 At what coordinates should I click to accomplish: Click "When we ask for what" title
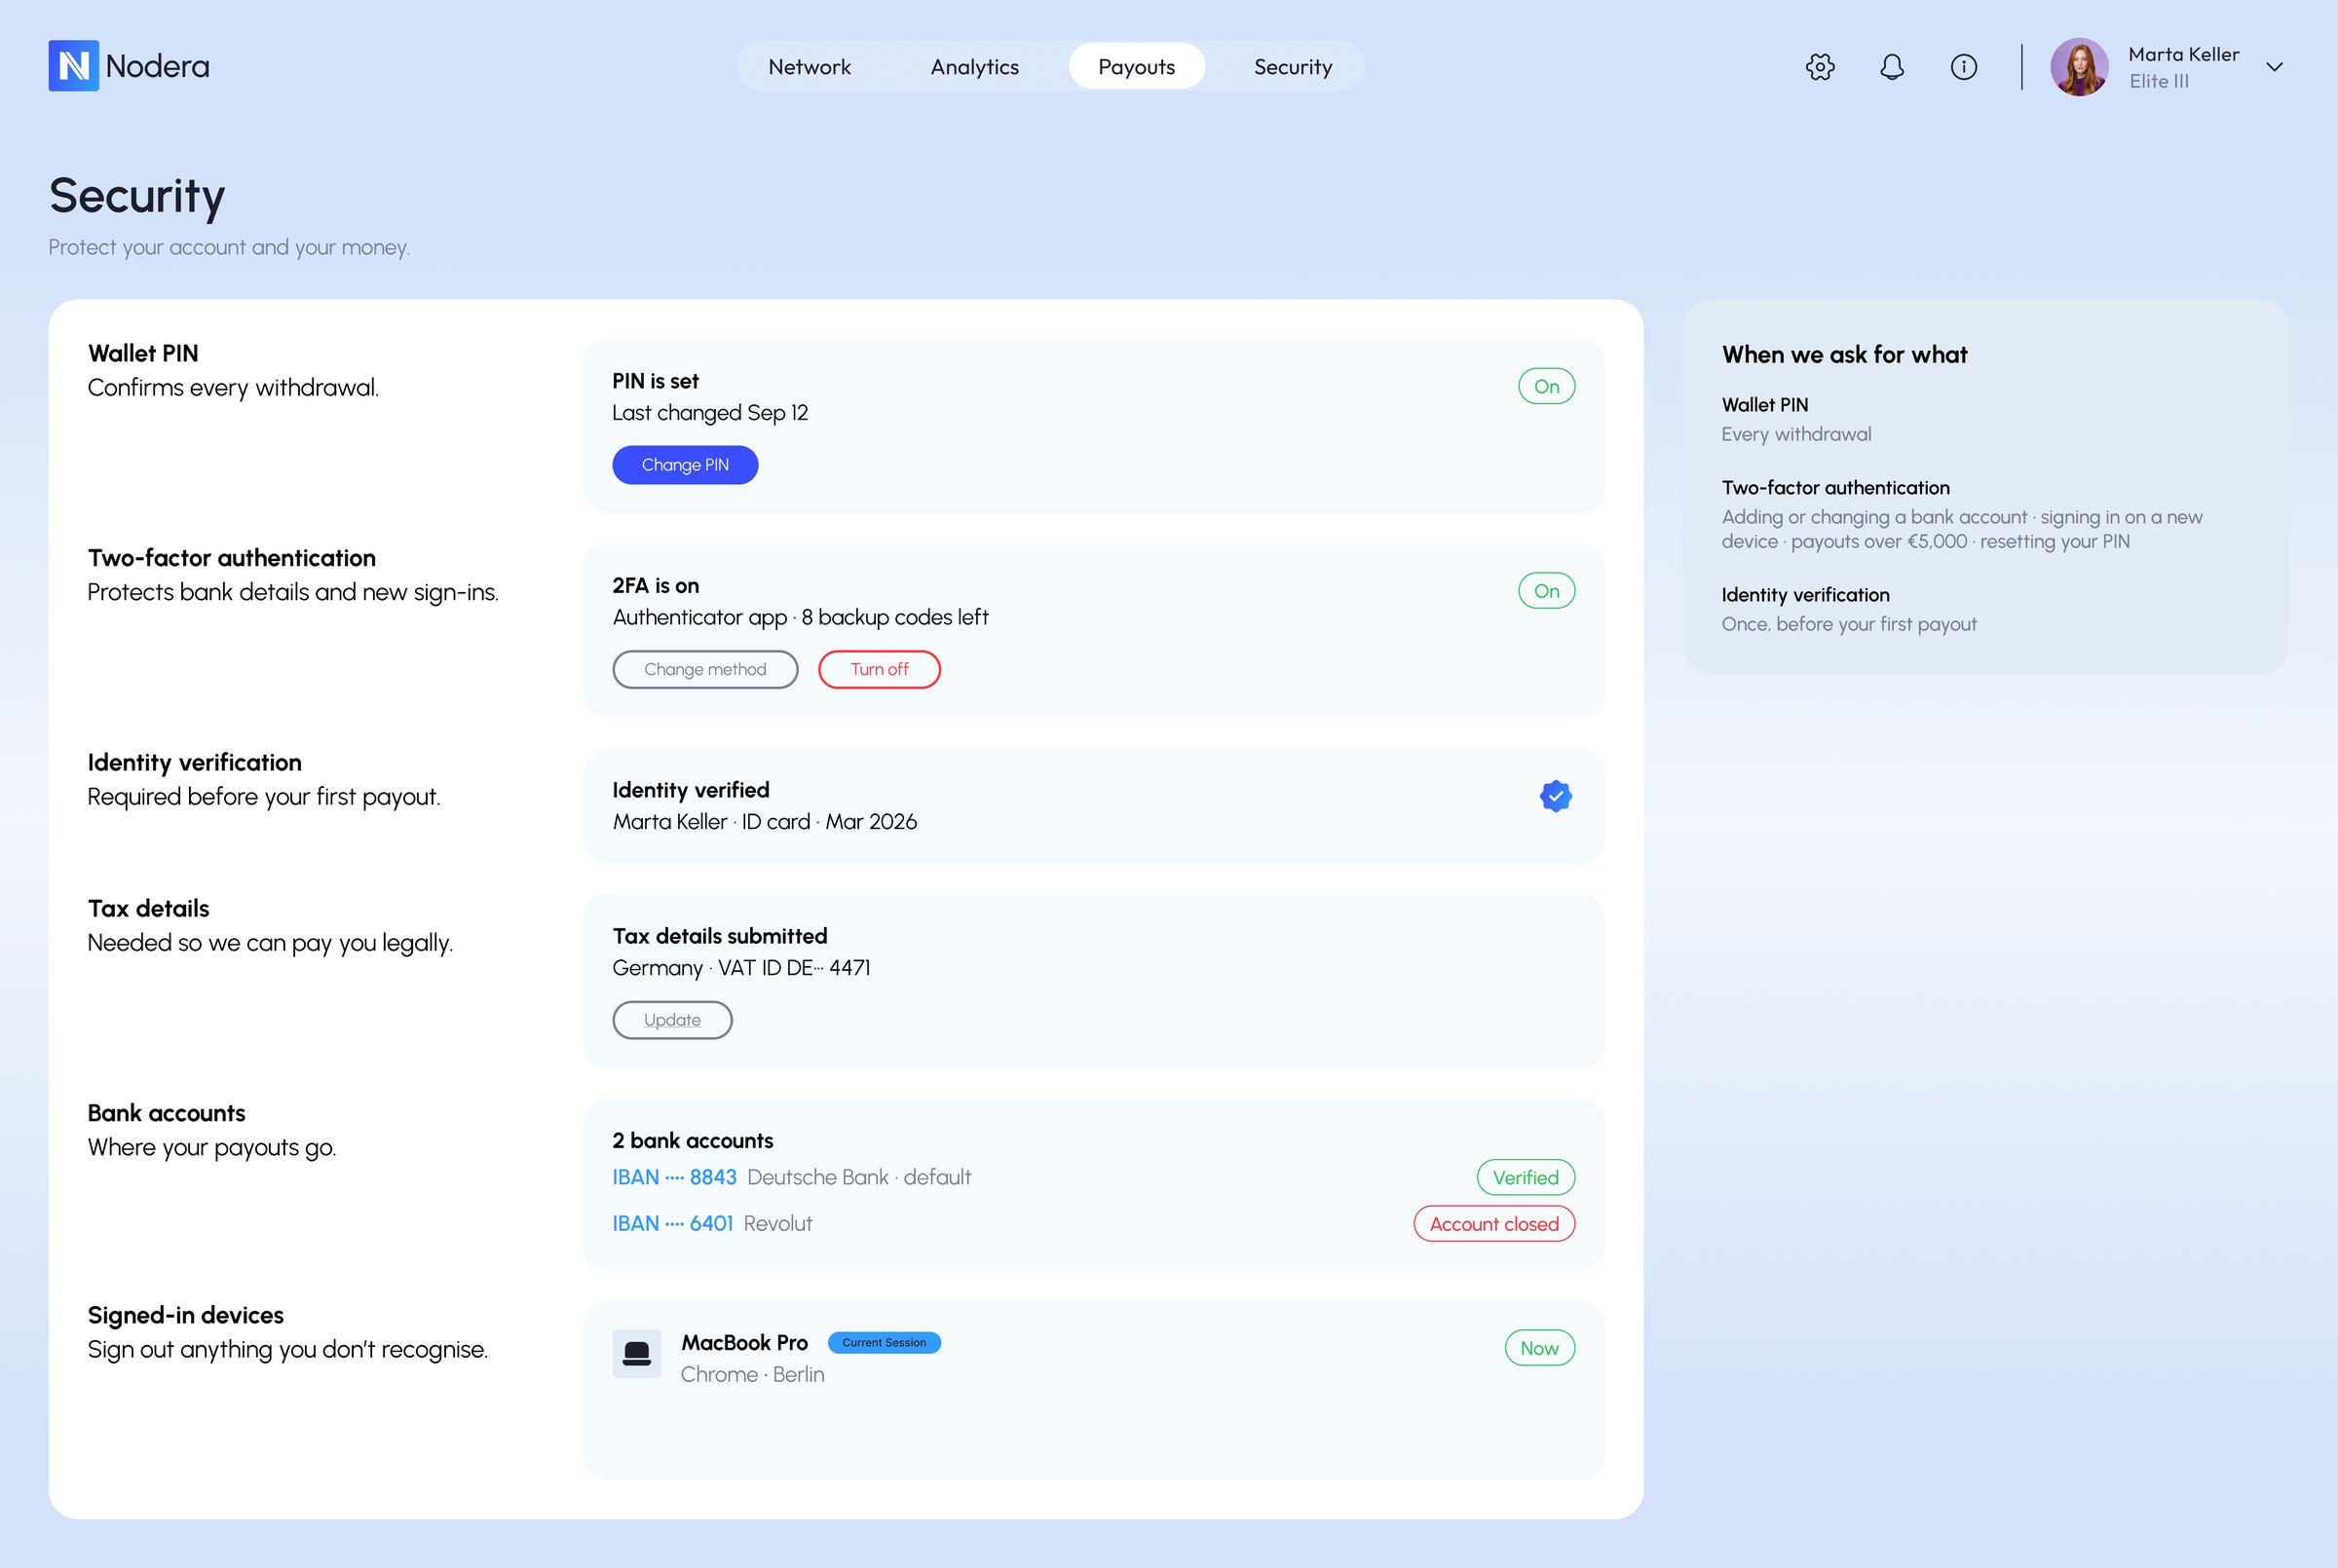[1844, 355]
